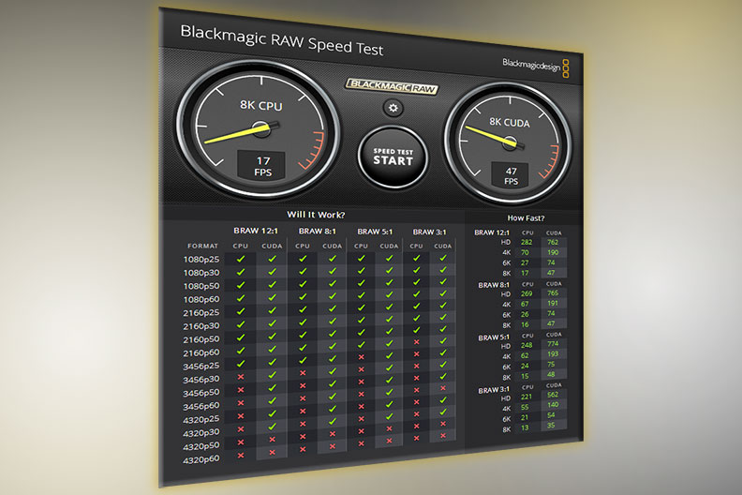Click the 4320p60 BRAW 12:1 CPU red cross
This screenshot has width=742, height=495.
[241, 456]
